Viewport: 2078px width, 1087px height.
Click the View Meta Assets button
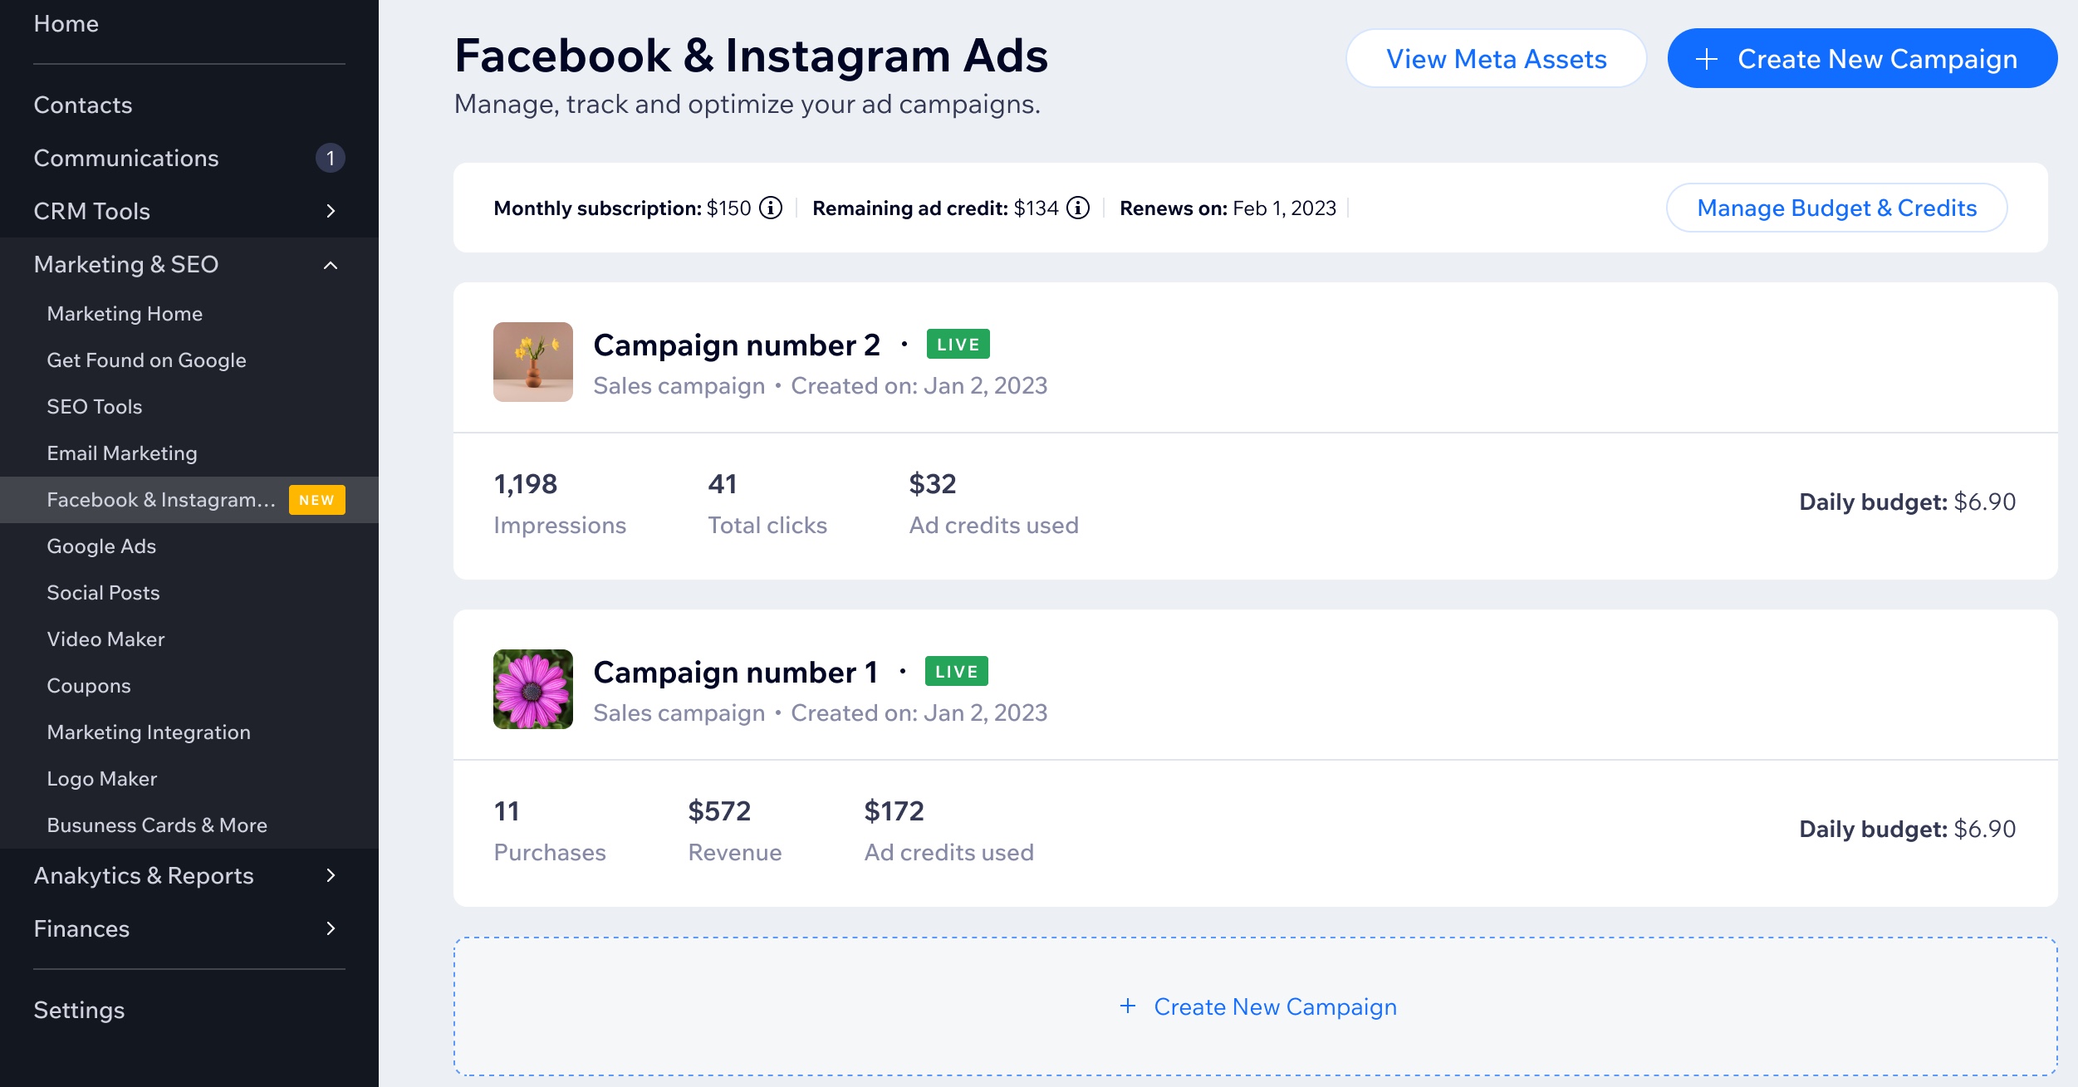coord(1495,58)
